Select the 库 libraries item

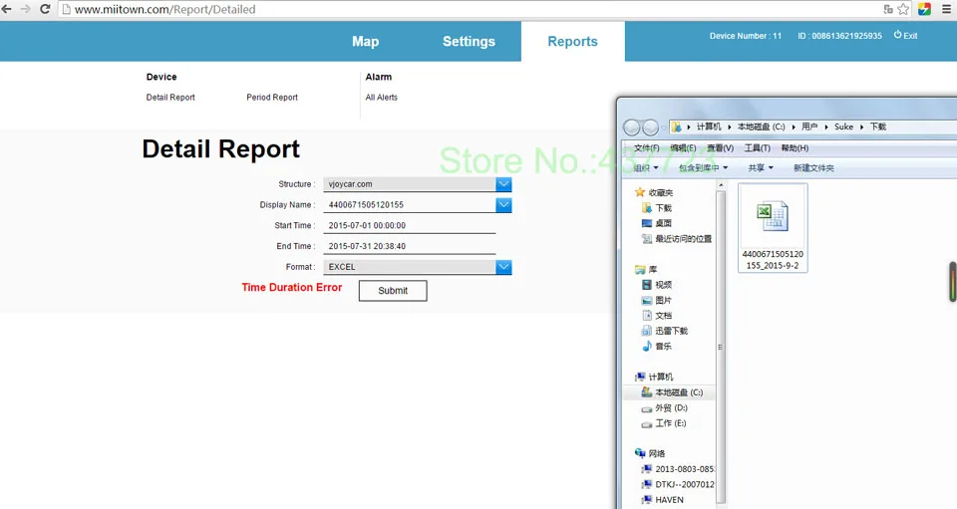click(646, 269)
